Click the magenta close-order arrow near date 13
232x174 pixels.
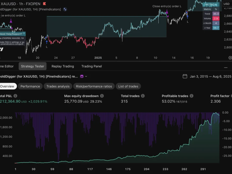pyautogui.click(x=167, y=11)
